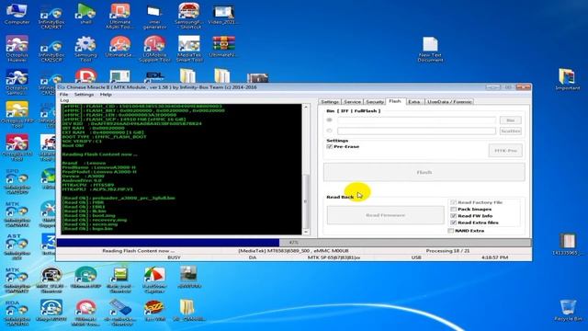Open the SPD InfinityBox CM2SPD shortcut
The image size is (588, 331).
click(x=17, y=181)
